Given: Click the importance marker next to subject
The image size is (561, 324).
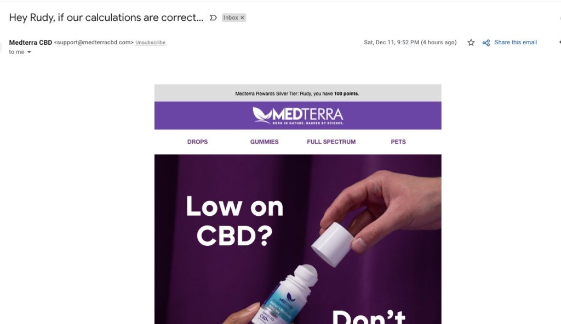Looking at the screenshot, I should click(x=213, y=17).
